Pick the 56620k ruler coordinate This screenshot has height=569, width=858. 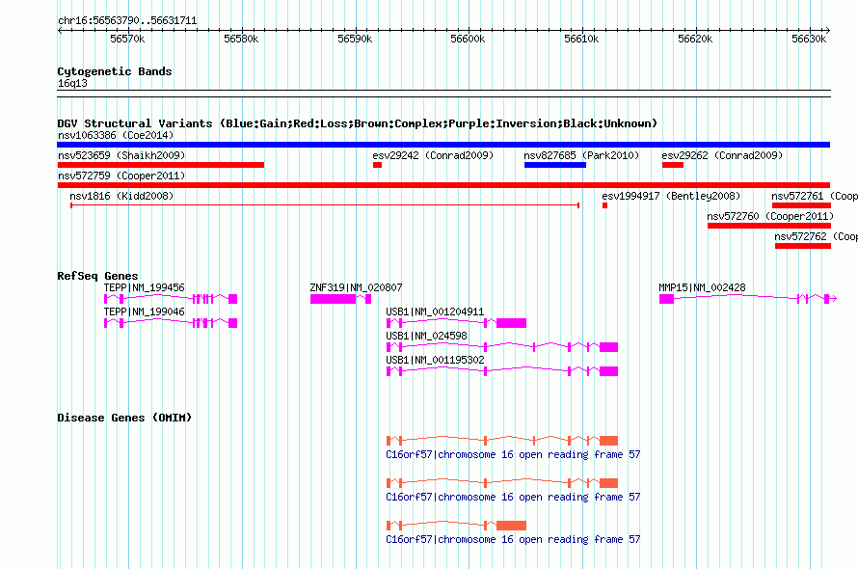click(695, 39)
